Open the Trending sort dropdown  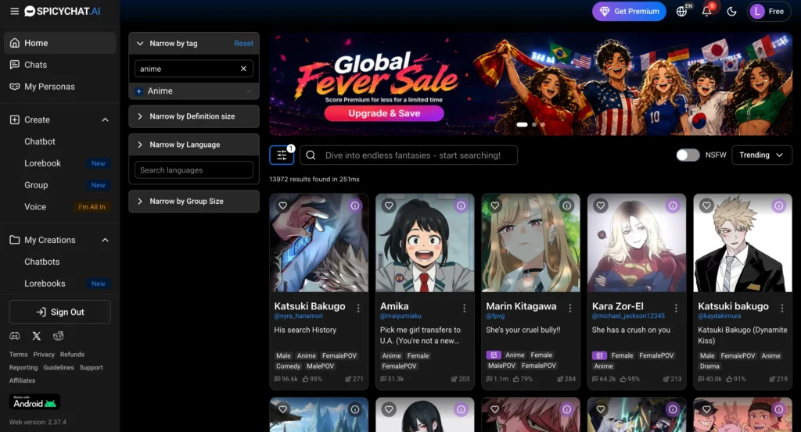tap(762, 155)
